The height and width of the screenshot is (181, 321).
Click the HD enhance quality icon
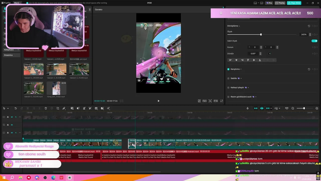coord(96,108)
